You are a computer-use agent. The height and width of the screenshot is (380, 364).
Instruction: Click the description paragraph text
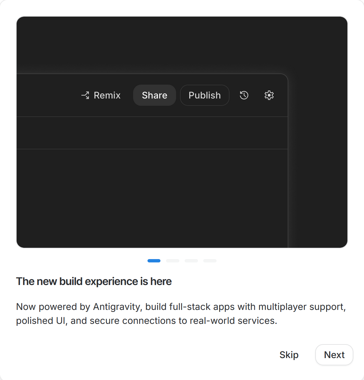click(x=181, y=314)
